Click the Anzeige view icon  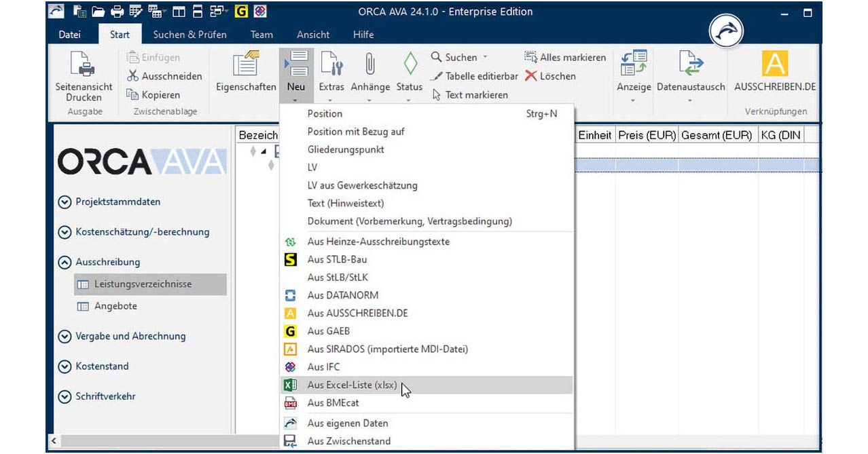(x=634, y=64)
